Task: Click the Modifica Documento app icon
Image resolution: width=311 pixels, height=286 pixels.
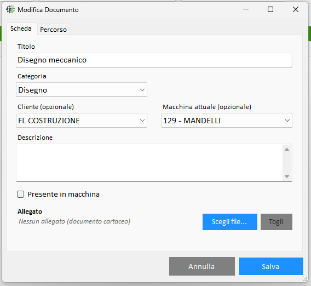Action: click(10, 9)
